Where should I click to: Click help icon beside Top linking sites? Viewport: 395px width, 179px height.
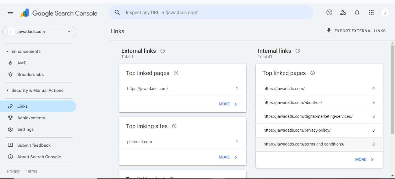(174, 126)
